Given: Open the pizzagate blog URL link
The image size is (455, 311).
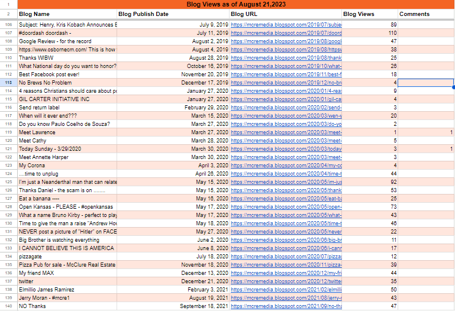Looking at the screenshot, I should pos(286,257).
